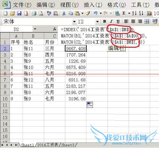Align text left
The image size is (159, 148).
(x=126, y=21)
